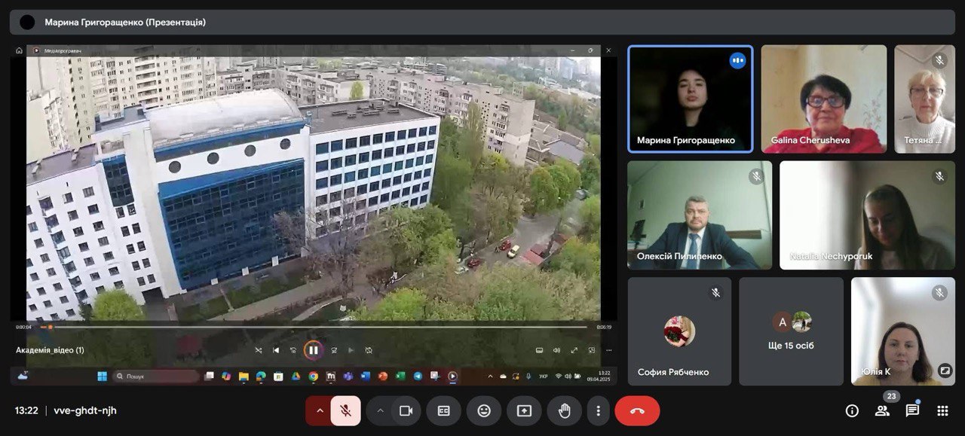
Task: Click the media player seek bar
Action: click(x=317, y=327)
